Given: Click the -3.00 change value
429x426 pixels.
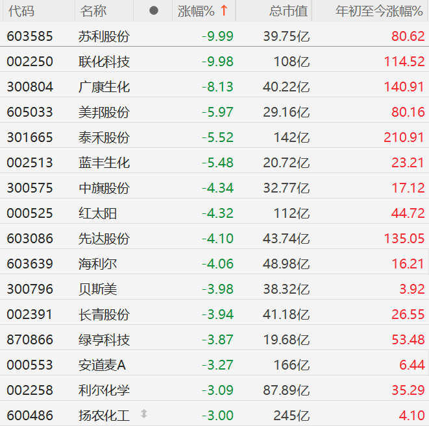Looking at the screenshot, I should point(217,416).
